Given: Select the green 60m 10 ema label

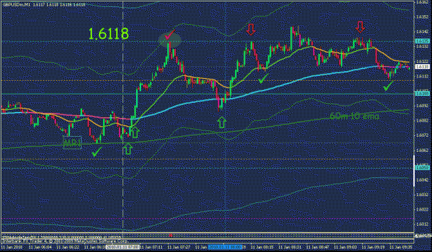Looking at the screenshot, I should 355,117.
